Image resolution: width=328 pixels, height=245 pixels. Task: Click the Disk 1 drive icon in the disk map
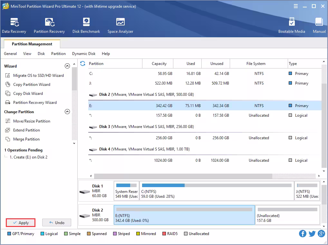[x=85, y=192]
